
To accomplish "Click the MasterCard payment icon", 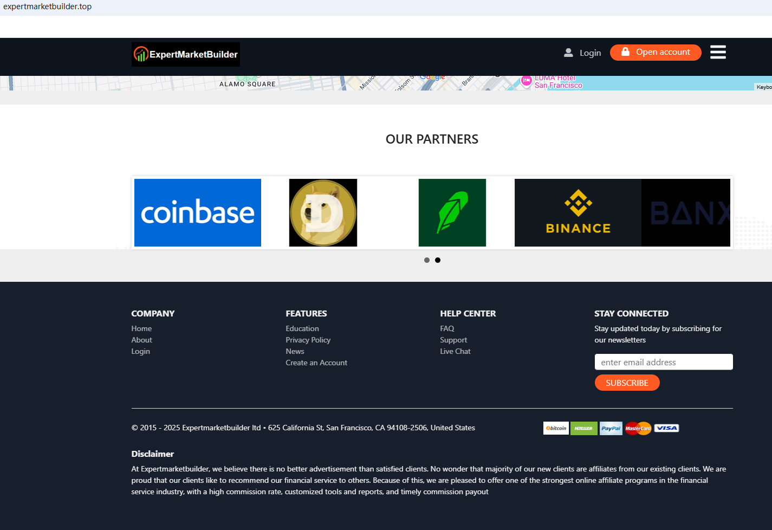I will [x=638, y=428].
